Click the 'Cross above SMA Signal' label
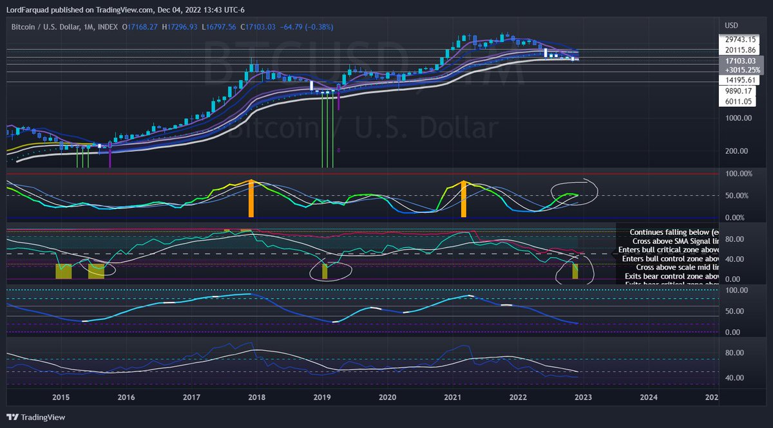Viewport: 773px width, 428px height. point(676,241)
